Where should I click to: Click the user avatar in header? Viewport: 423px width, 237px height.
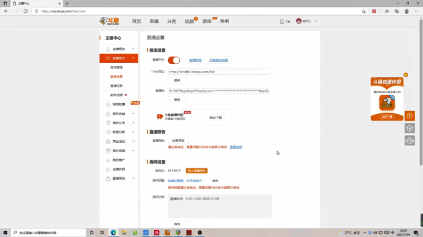(299, 21)
